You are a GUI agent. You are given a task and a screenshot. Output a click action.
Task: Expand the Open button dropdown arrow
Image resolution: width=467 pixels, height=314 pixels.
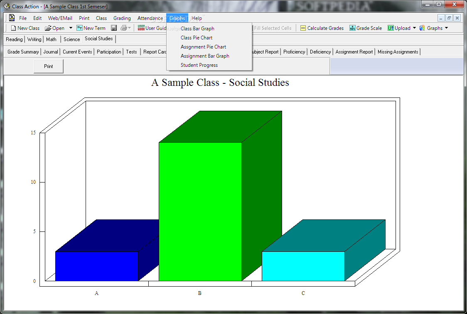click(x=71, y=28)
